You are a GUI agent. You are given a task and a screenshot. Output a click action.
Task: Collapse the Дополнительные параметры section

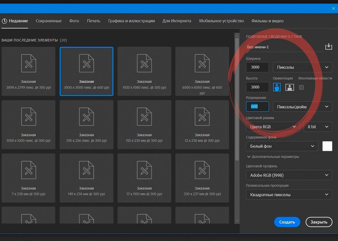coord(273,157)
